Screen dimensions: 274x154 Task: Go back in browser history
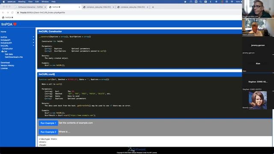(3, 12)
